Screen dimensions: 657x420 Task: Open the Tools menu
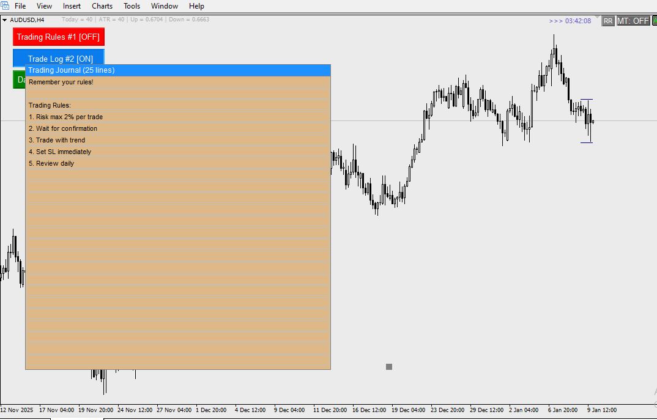coord(132,6)
